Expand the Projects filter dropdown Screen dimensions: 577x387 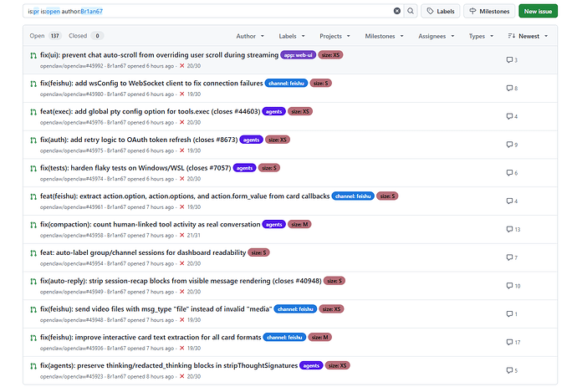334,36
